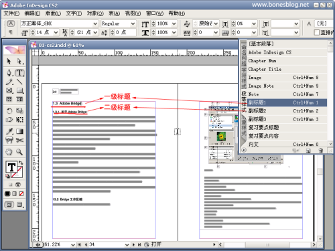Select the Rotate tool
The height and width of the screenshot is (251, 335).
point(9,111)
